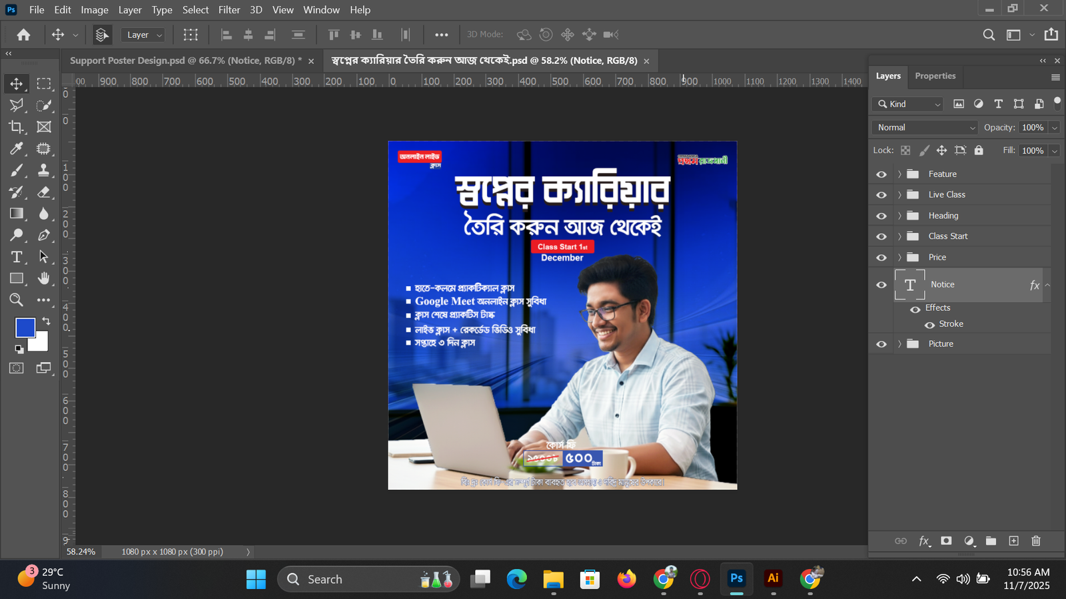This screenshot has height=599, width=1066.
Task: Open the blend mode Normal dropdown
Action: point(925,128)
